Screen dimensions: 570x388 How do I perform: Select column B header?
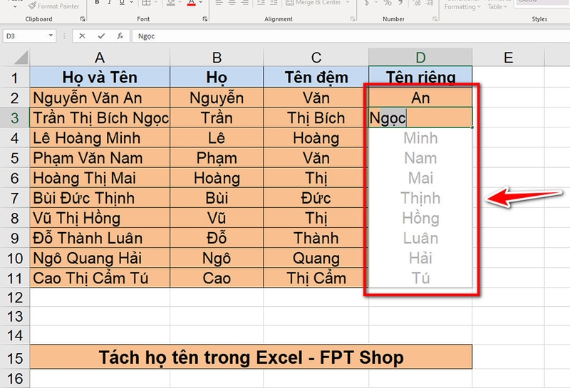pyautogui.click(x=217, y=58)
